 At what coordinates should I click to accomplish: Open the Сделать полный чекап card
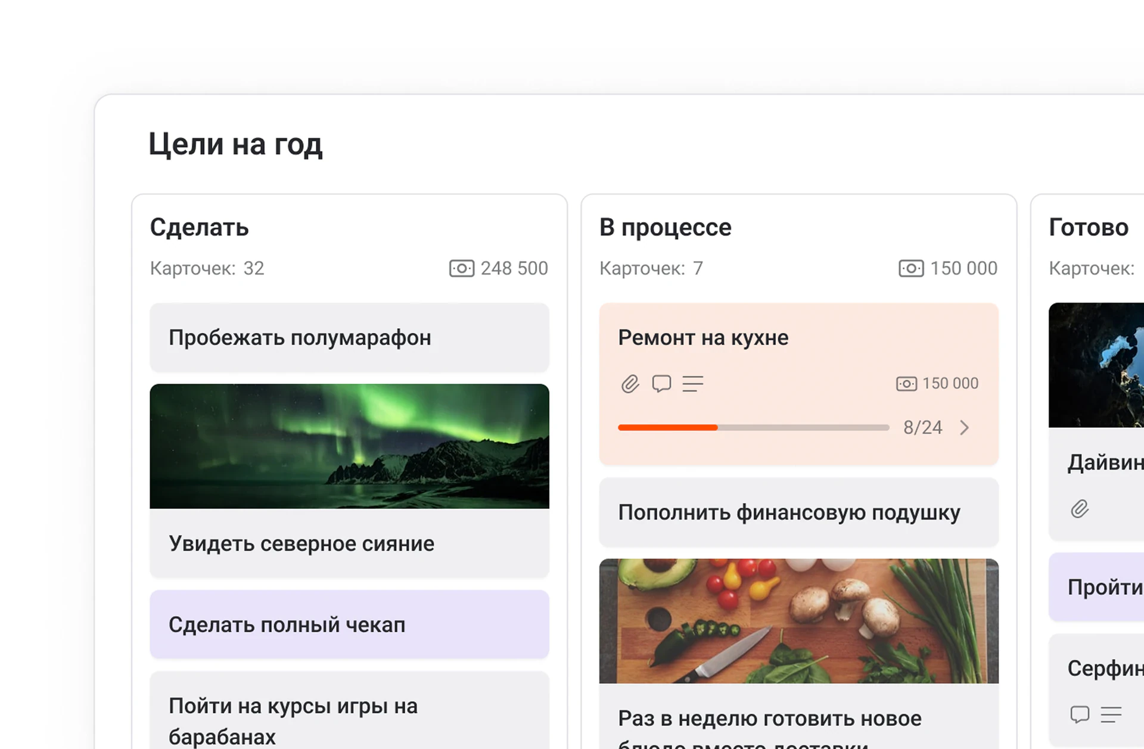pyautogui.click(x=350, y=625)
